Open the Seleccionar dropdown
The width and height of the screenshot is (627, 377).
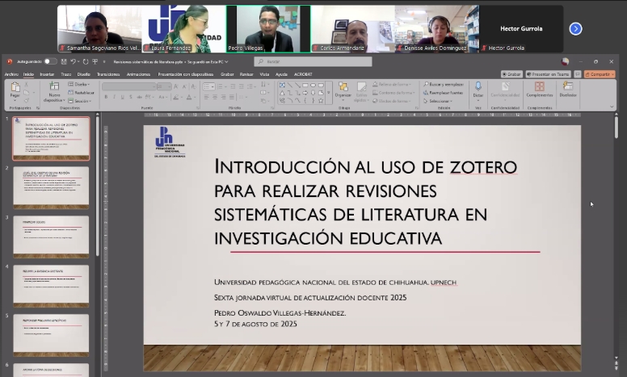tap(437, 101)
